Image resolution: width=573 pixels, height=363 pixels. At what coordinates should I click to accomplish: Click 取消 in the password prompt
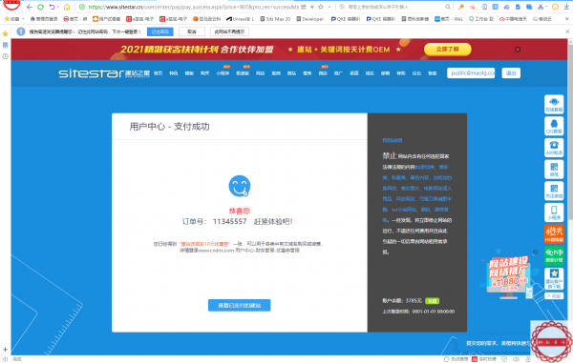pyautogui.click(x=192, y=31)
